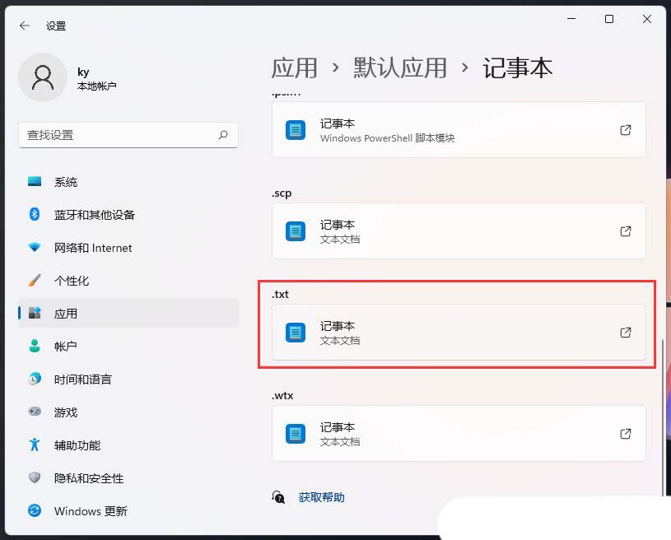Open Accessibility settings

point(77,445)
